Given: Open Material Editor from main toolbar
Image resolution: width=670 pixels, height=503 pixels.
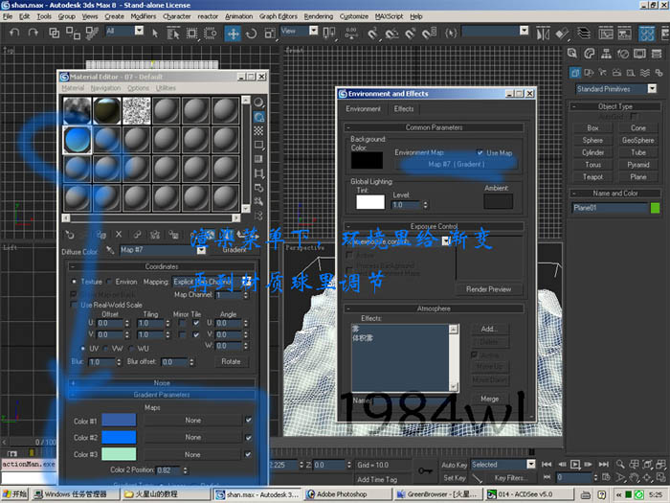Looking at the screenshot, I should [646, 34].
